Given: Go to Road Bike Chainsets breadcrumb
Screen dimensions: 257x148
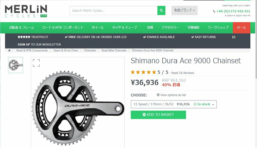Looking at the screenshot, I should 114,50.
